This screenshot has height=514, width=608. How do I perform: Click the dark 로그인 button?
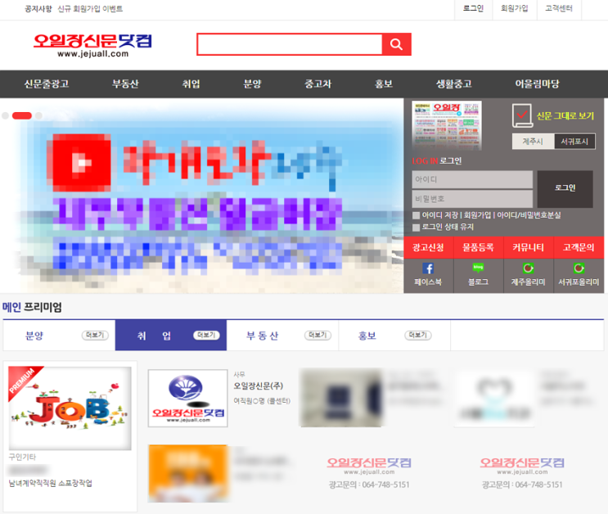(565, 189)
